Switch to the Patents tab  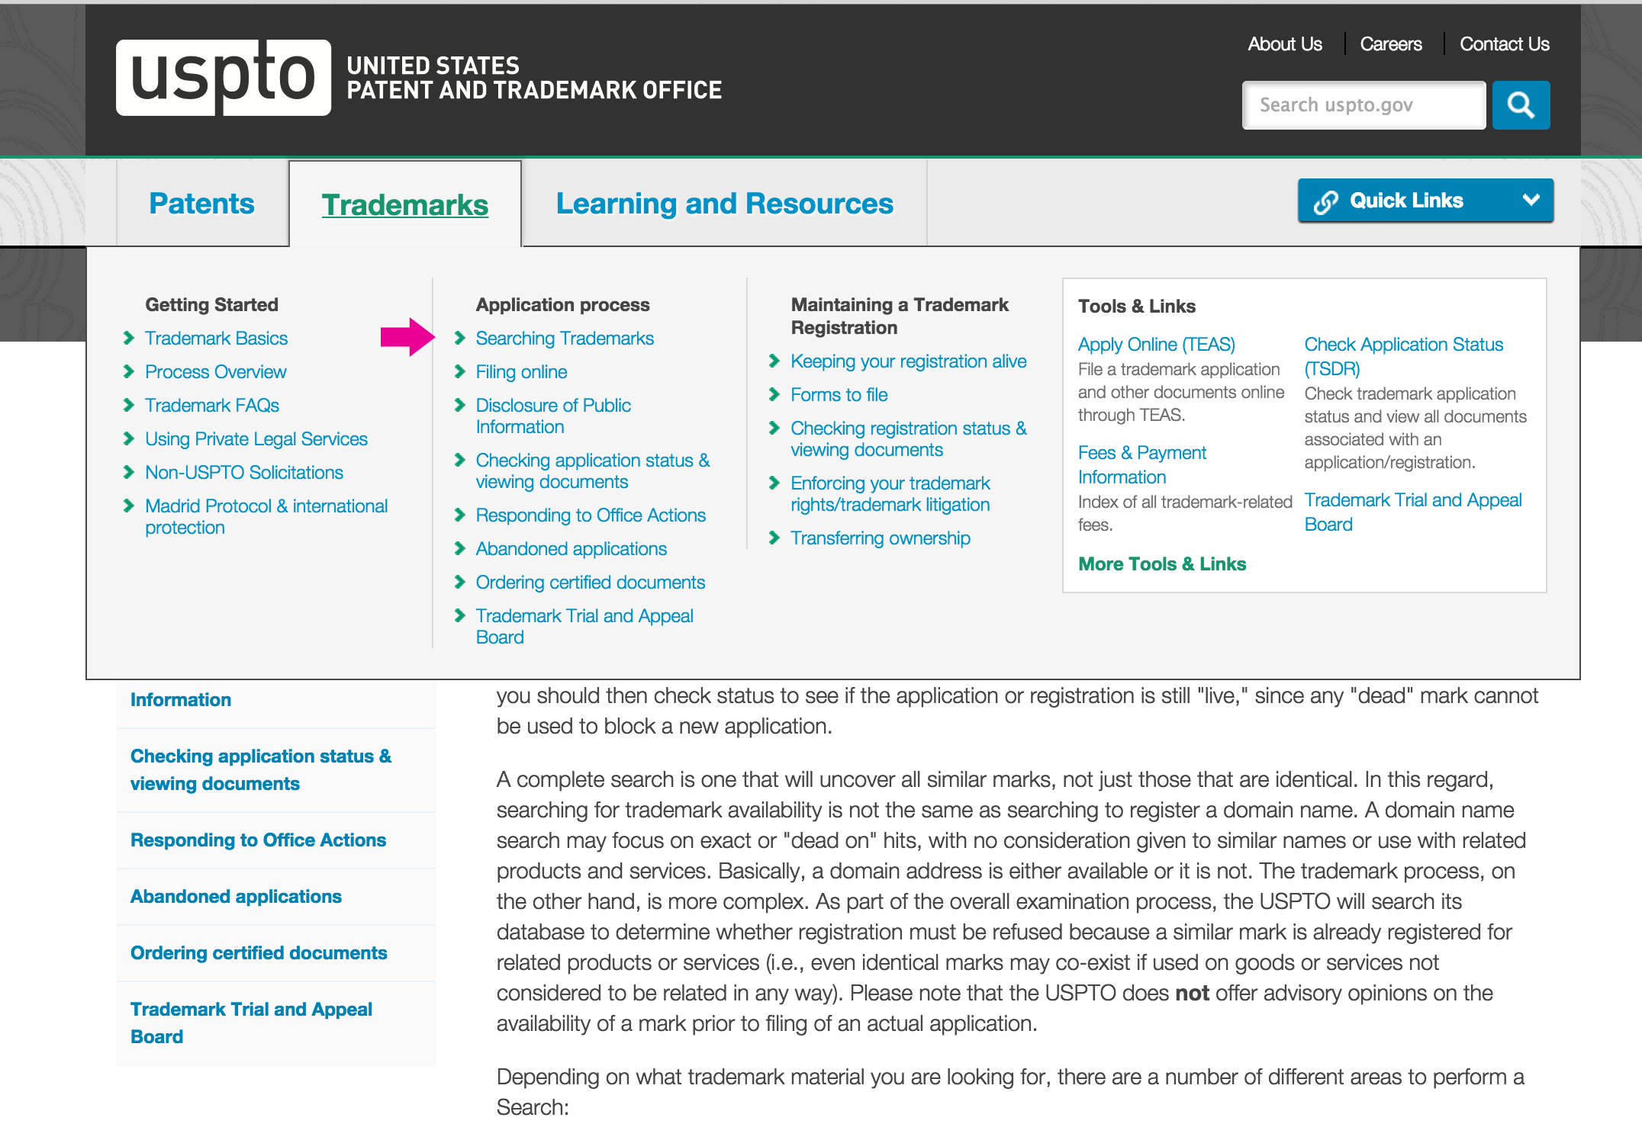[x=202, y=204]
